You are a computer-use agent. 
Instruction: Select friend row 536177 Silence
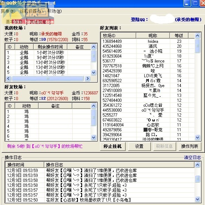148,61
